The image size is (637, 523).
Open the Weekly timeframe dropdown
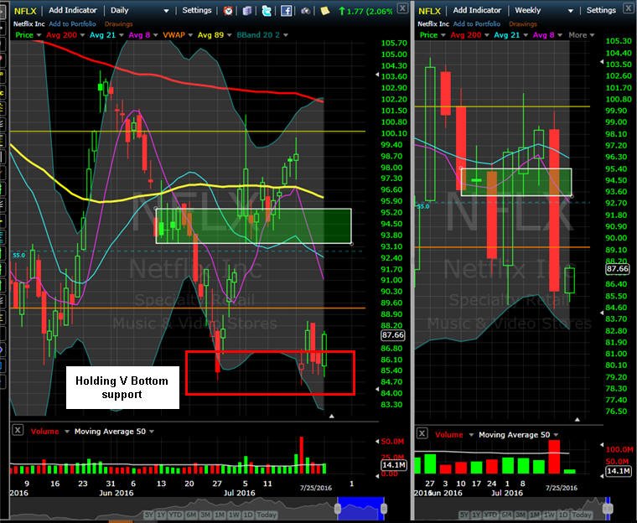[x=571, y=11]
